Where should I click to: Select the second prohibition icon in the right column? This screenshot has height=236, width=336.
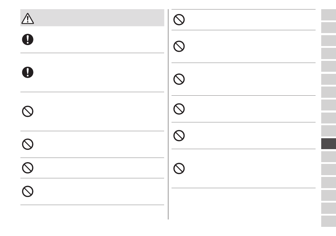[179, 46]
